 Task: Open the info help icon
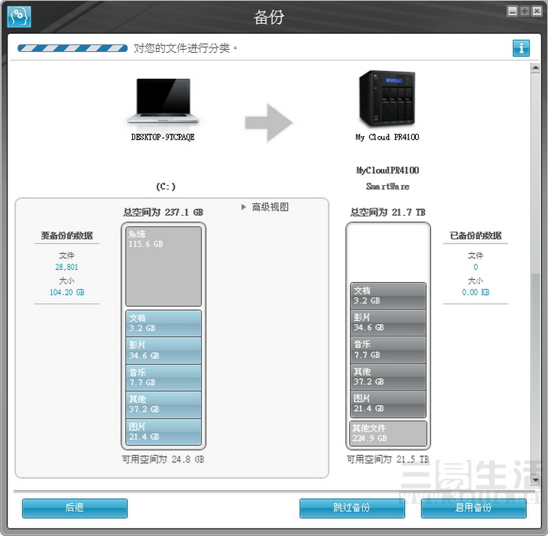click(521, 48)
